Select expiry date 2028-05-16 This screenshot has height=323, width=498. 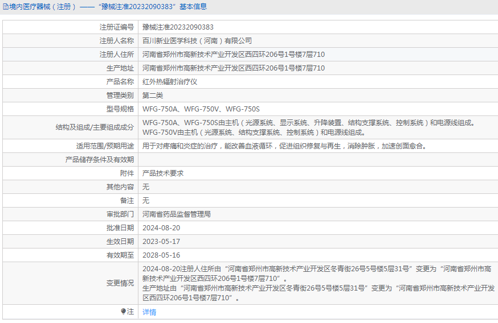(161, 255)
